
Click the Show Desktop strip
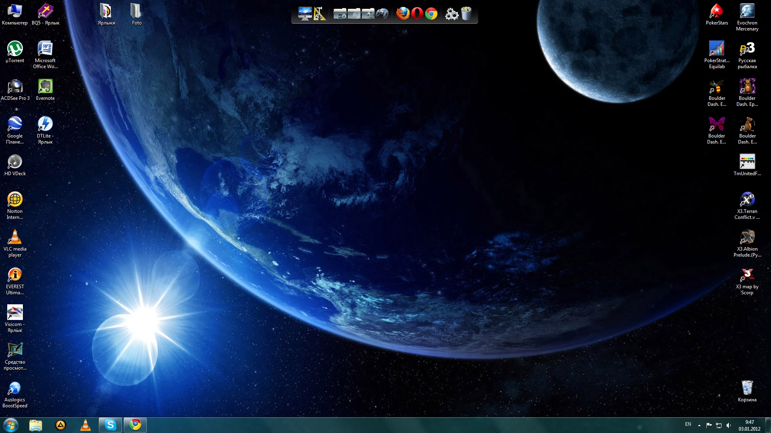(x=768, y=425)
